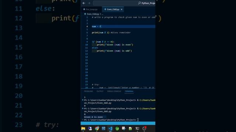Image resolution: width=236 pixels, height=132 pixels.
Task: Open File Explorer from the taskbar
Action: click(83, 129)
